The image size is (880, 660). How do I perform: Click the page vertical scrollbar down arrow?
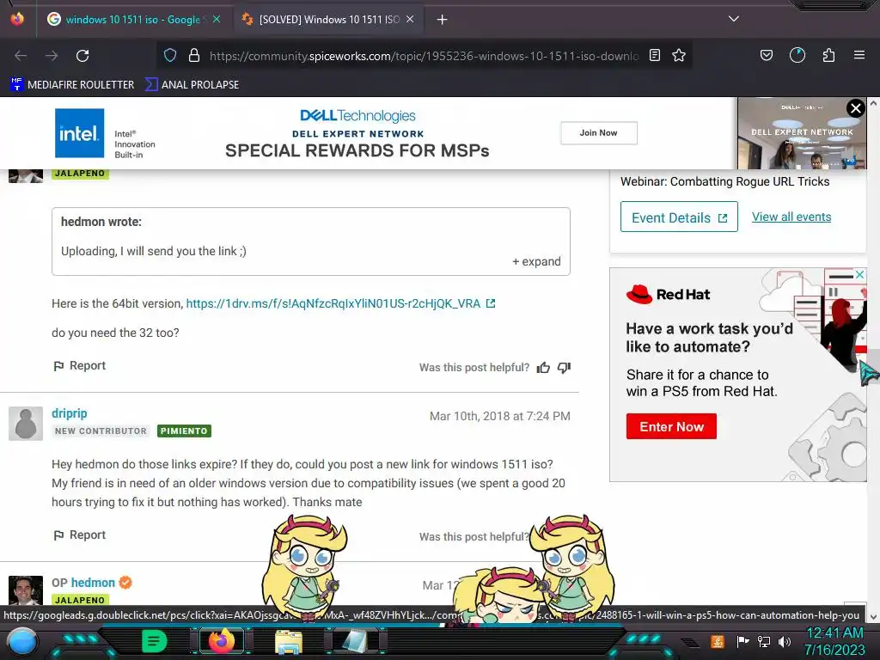pyautogui.click(x=873, y=617)
